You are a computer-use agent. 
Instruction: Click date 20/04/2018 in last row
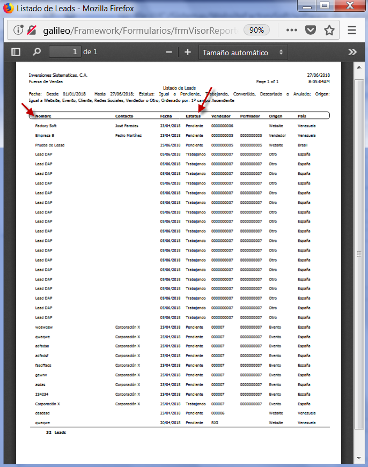click(170, 422)
